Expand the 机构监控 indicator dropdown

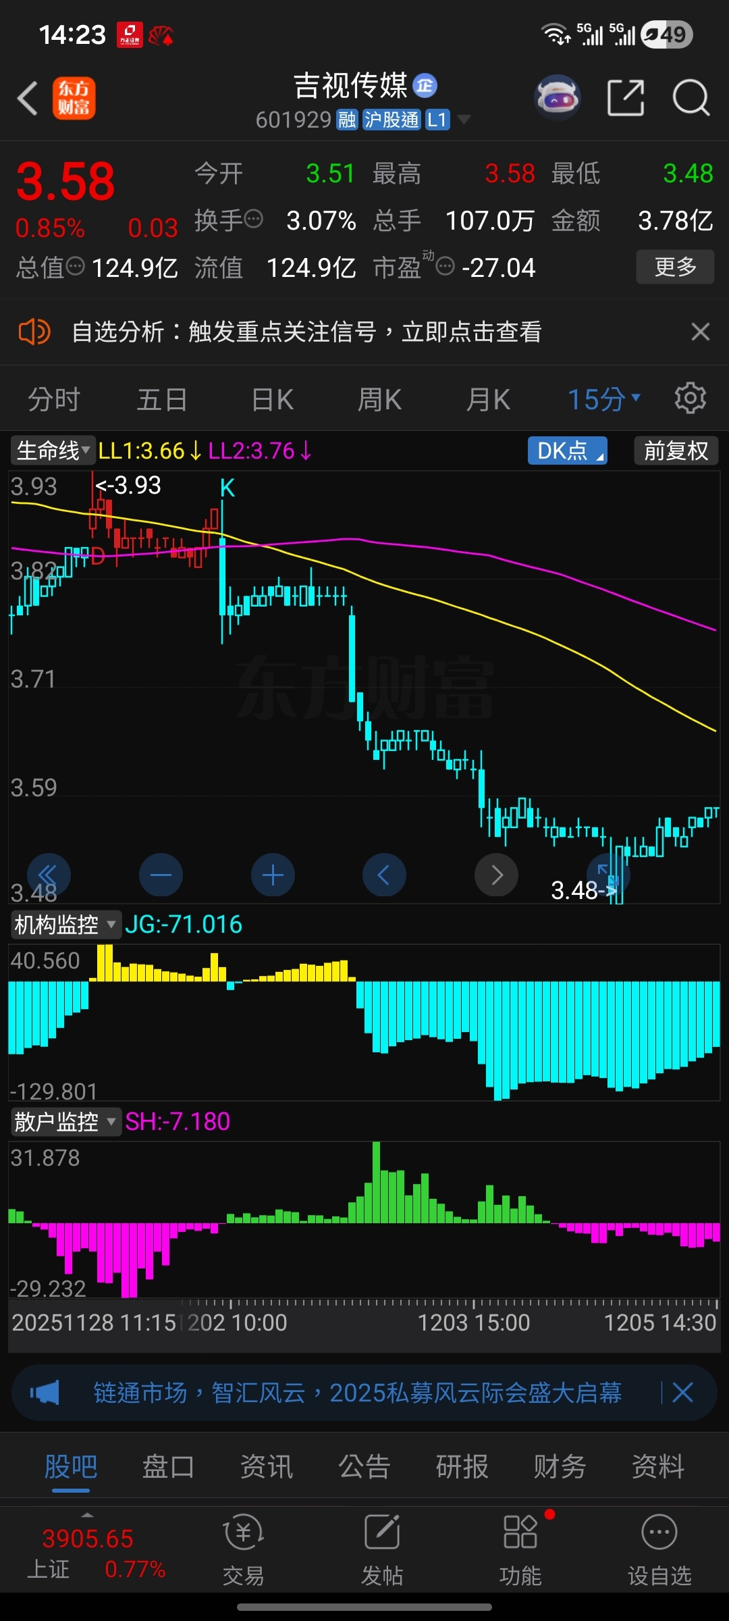tap(65, 924)
